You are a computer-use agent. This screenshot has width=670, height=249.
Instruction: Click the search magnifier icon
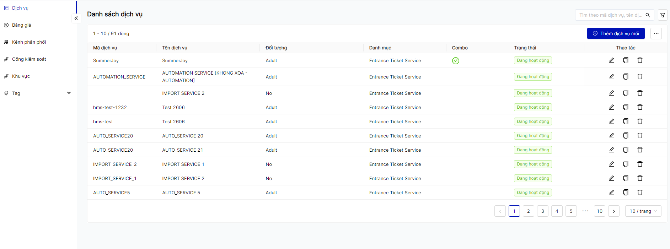pos(648,15)
